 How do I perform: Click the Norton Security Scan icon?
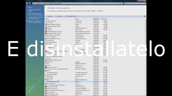pos(46,89)
